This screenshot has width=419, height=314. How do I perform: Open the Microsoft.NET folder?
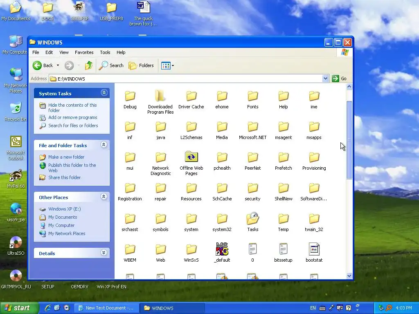coord(252,127)
